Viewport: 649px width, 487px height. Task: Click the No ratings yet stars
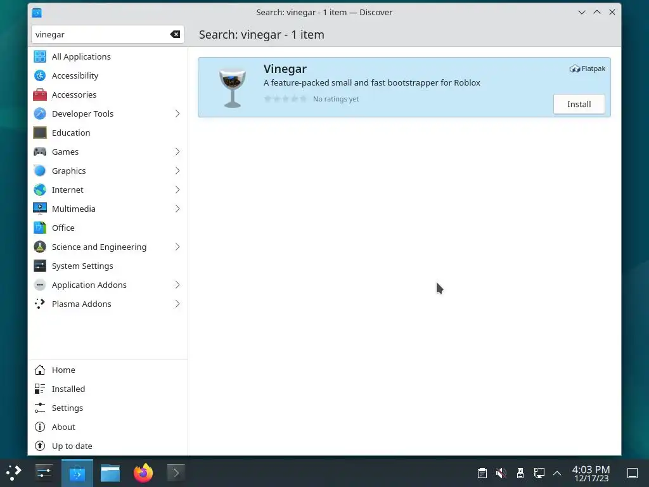[285, 99]
